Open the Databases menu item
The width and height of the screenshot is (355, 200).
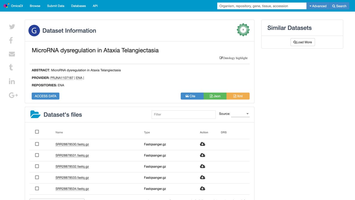(x=78, y=6)
